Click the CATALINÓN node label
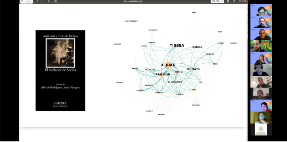 click(162, 74)
